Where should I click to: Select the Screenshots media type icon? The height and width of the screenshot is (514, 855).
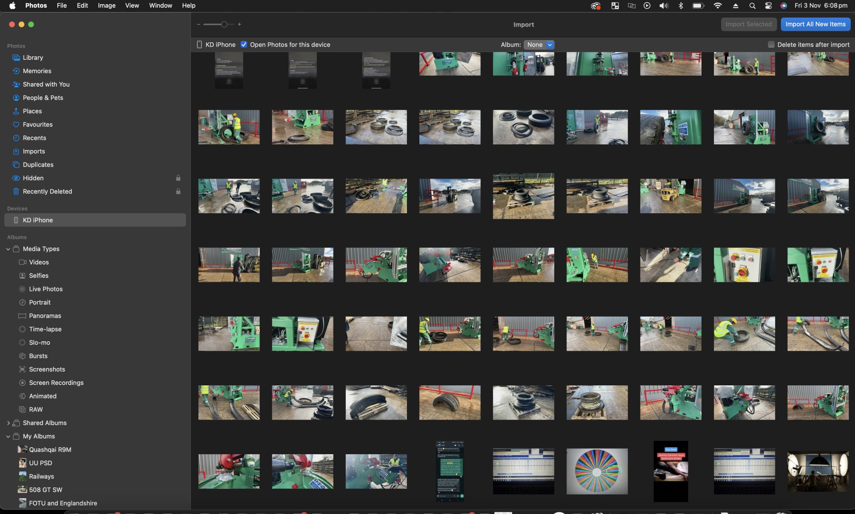pos(22,369)
